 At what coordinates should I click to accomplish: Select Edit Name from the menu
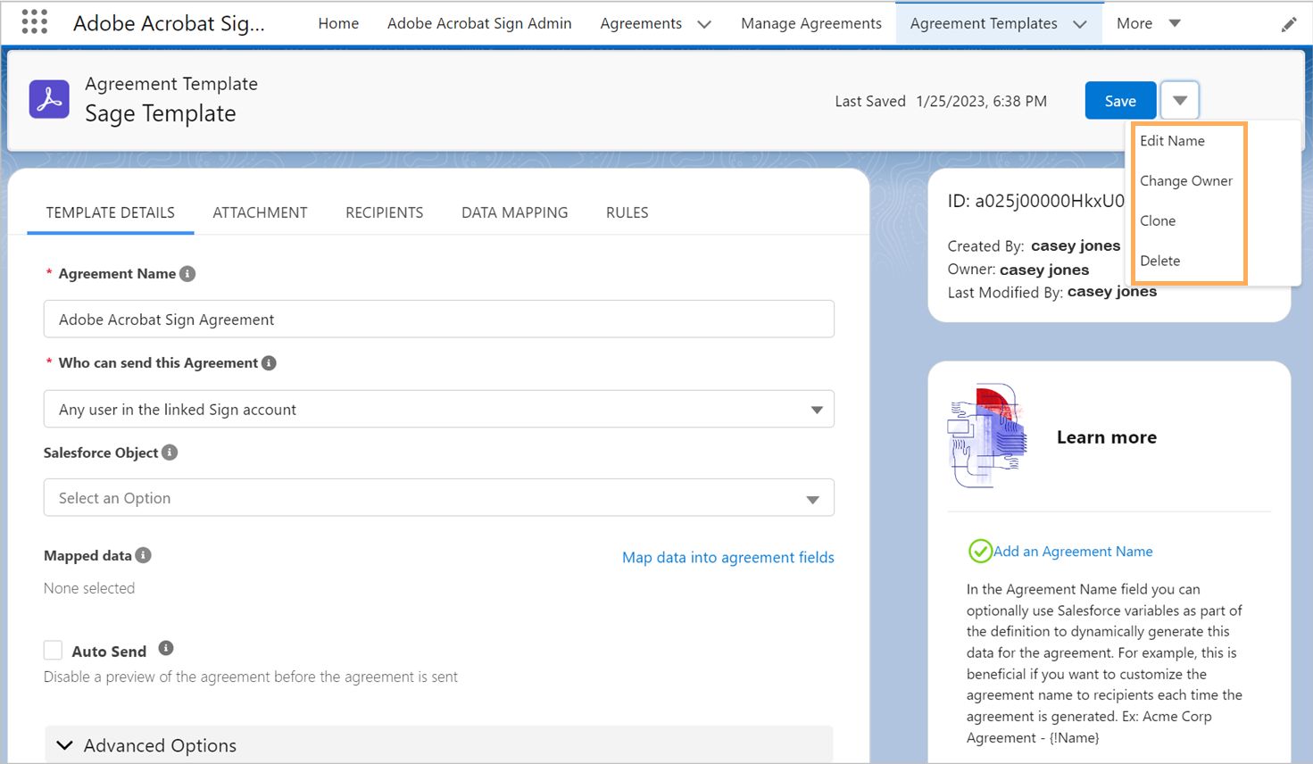coord(1172,141)
